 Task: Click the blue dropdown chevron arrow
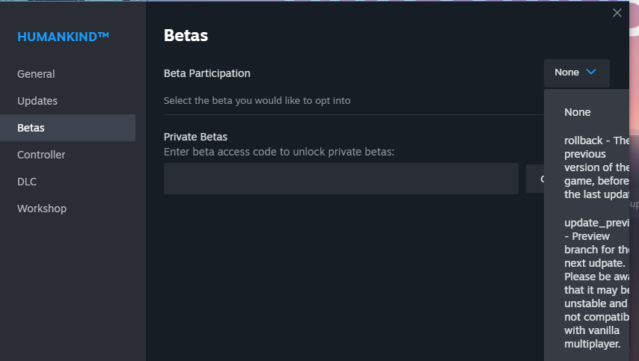point(591,72)
